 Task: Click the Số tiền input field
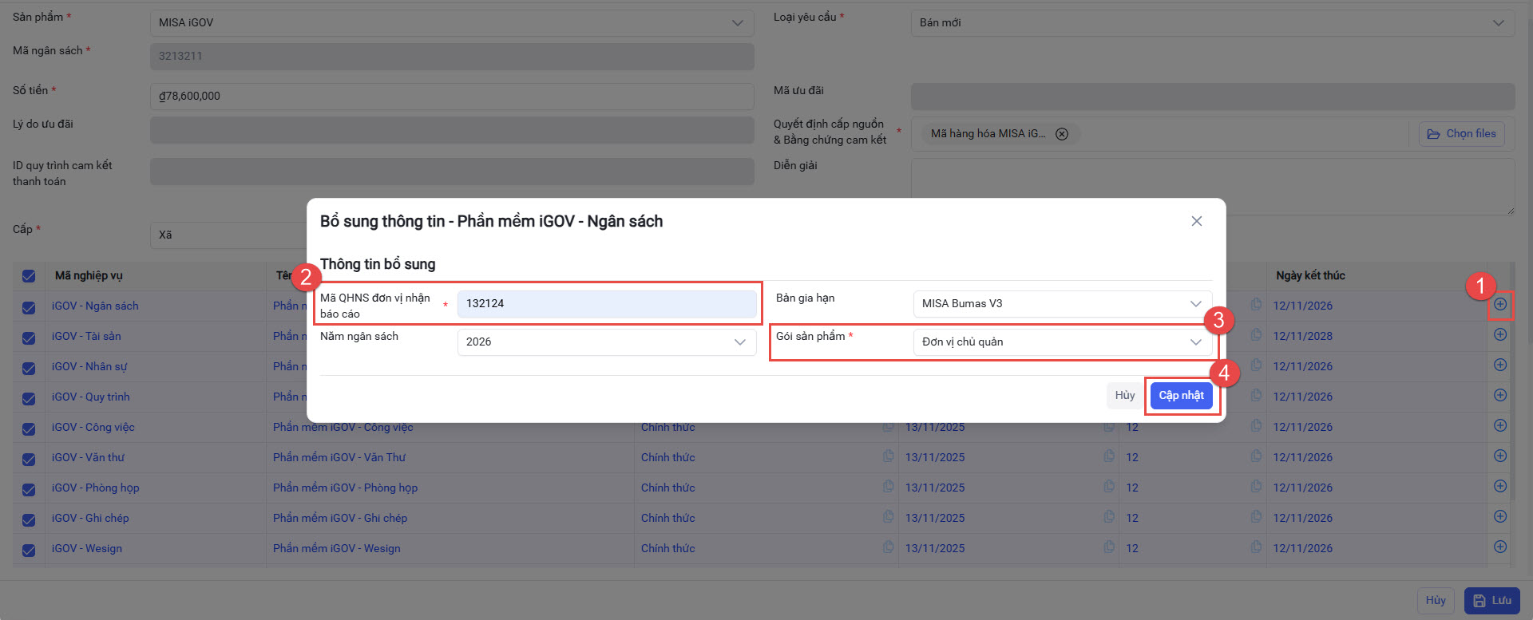(452, 96)
